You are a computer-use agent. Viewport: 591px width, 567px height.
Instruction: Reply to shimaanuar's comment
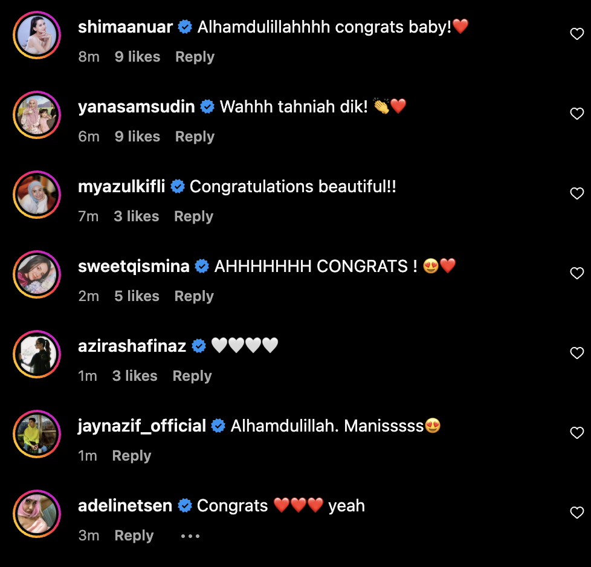[195, 57]
